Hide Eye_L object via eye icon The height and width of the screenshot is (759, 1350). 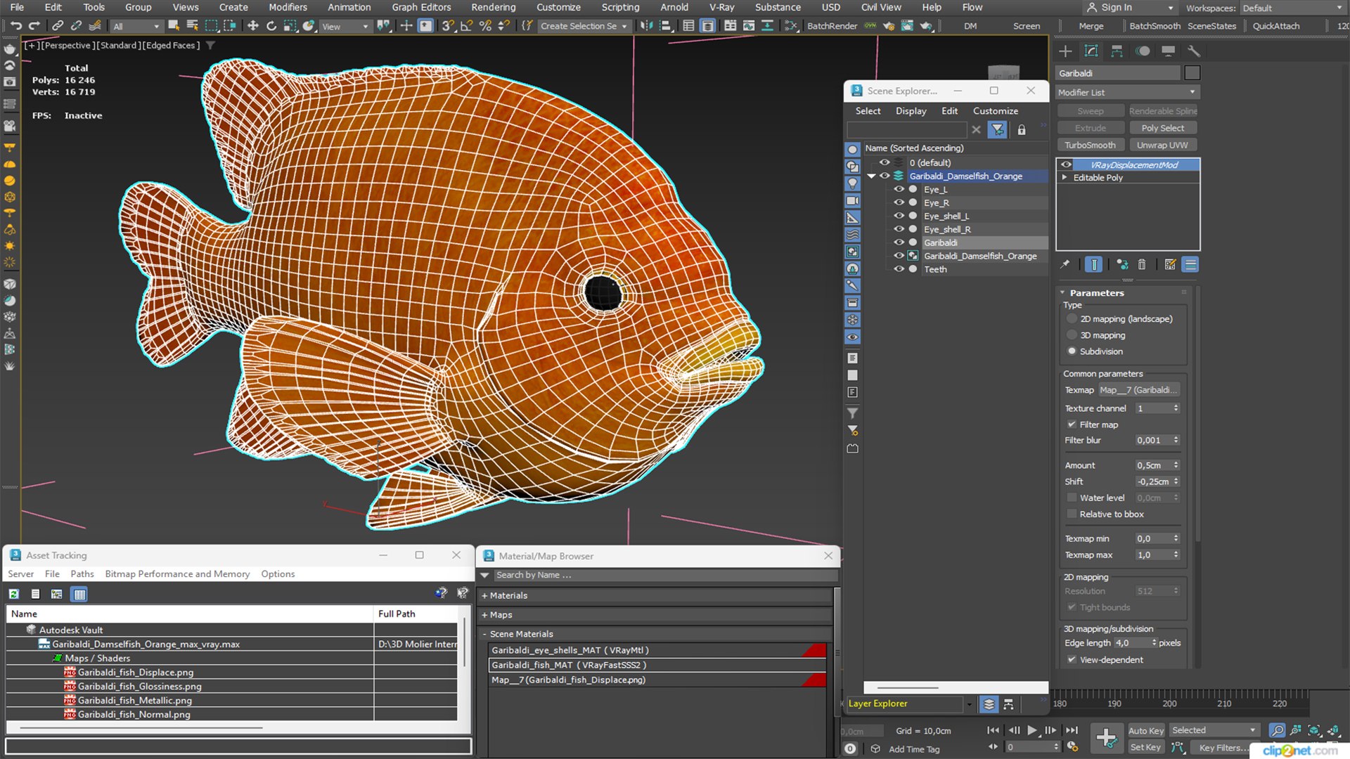899,190
